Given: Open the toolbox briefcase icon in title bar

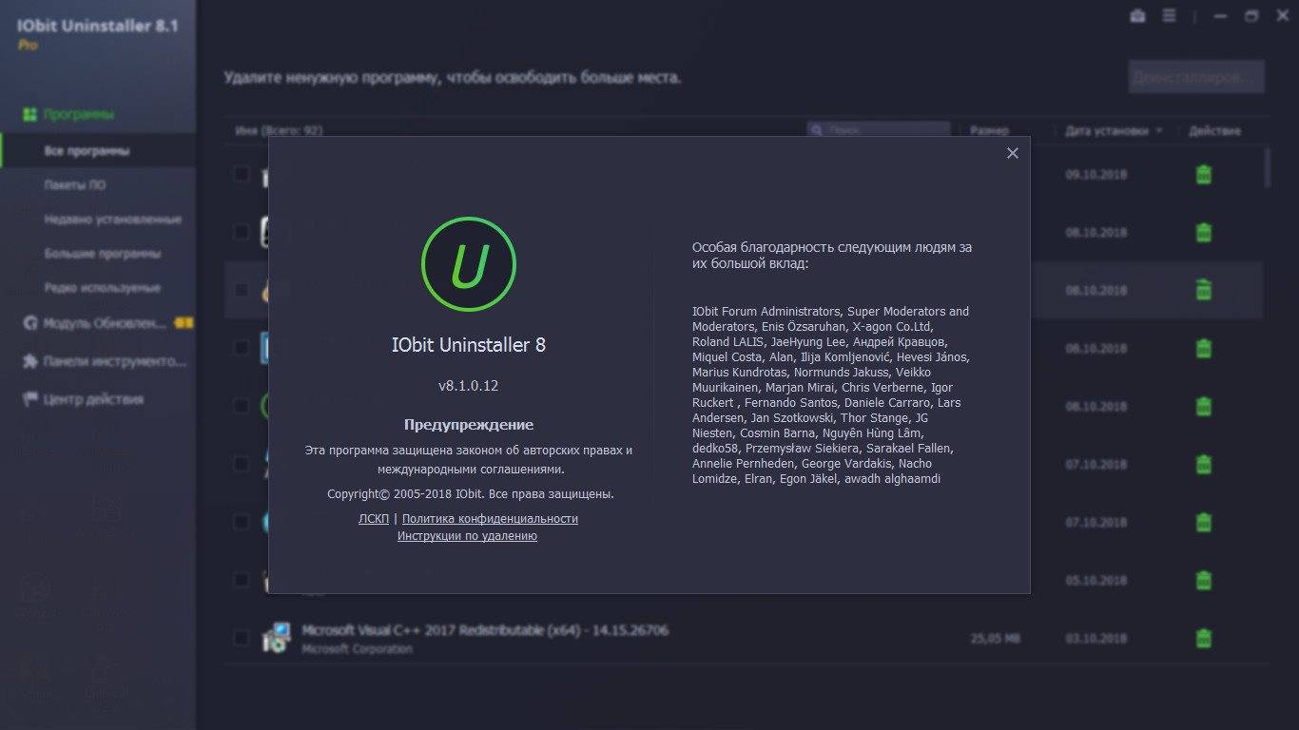Looking at the screenshot, I should pos(1138,16).
